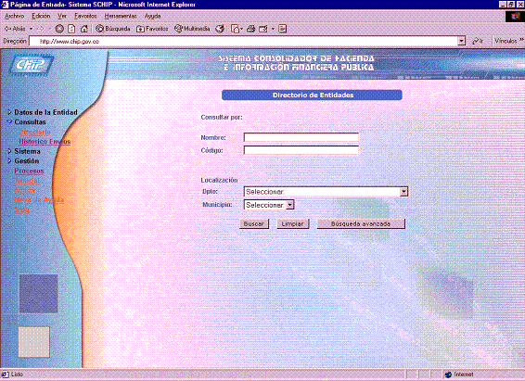
Task: Open the Favoritos menu in the menu bar
Action: [85, 16]
